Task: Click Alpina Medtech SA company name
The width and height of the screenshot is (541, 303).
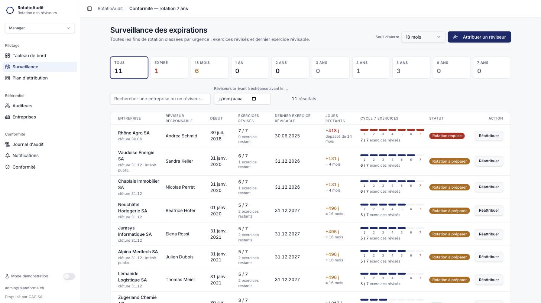Action: 138,252
